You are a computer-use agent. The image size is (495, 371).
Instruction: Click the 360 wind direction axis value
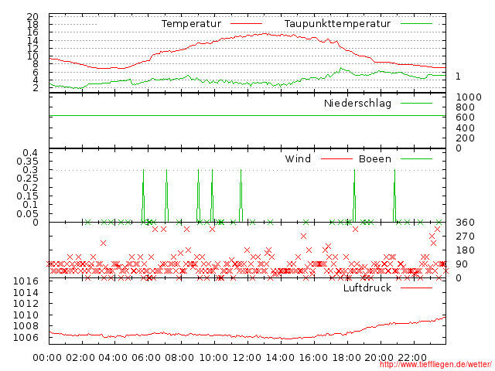tap(465, 223)
